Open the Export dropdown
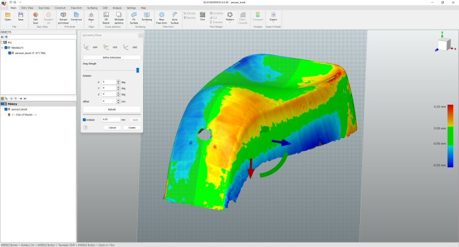Image resolution: width=459 pixels, height=247 pixels. click(273, 22)
